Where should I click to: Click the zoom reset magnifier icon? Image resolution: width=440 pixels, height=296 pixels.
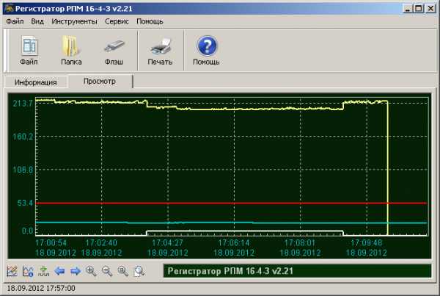click(x=123, y=271)
